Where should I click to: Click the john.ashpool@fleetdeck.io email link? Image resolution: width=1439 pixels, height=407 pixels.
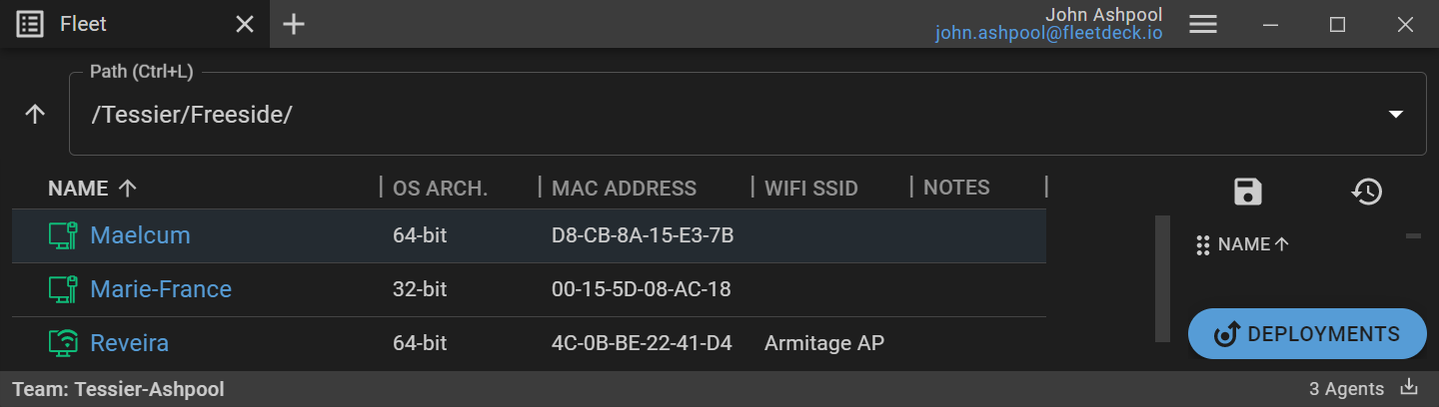tap(1048, 33)
